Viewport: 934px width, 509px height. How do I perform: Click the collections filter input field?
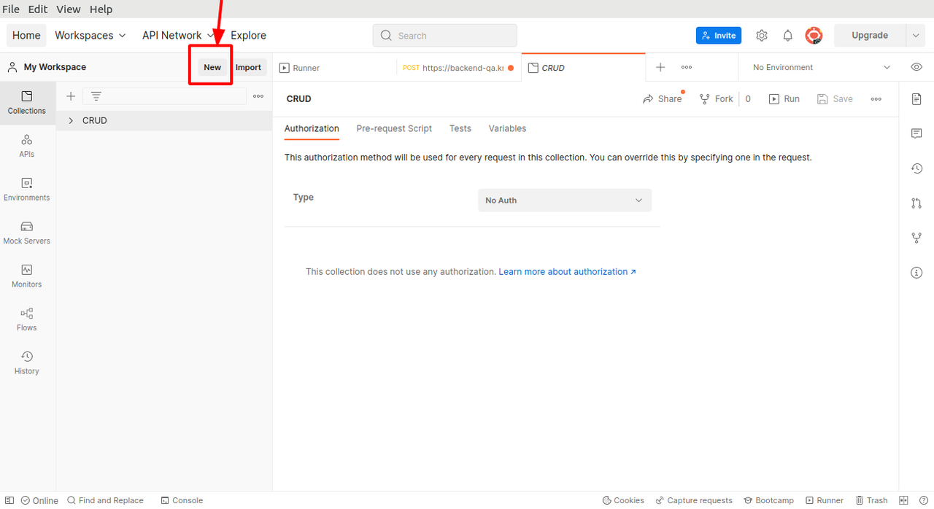(x=164, y=96)
